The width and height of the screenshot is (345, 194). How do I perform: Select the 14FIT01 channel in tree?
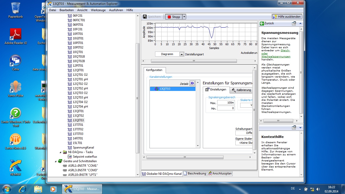[x=78, y=138]
